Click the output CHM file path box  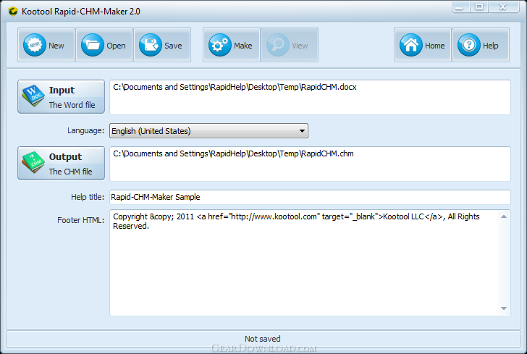tap(309, 164)
